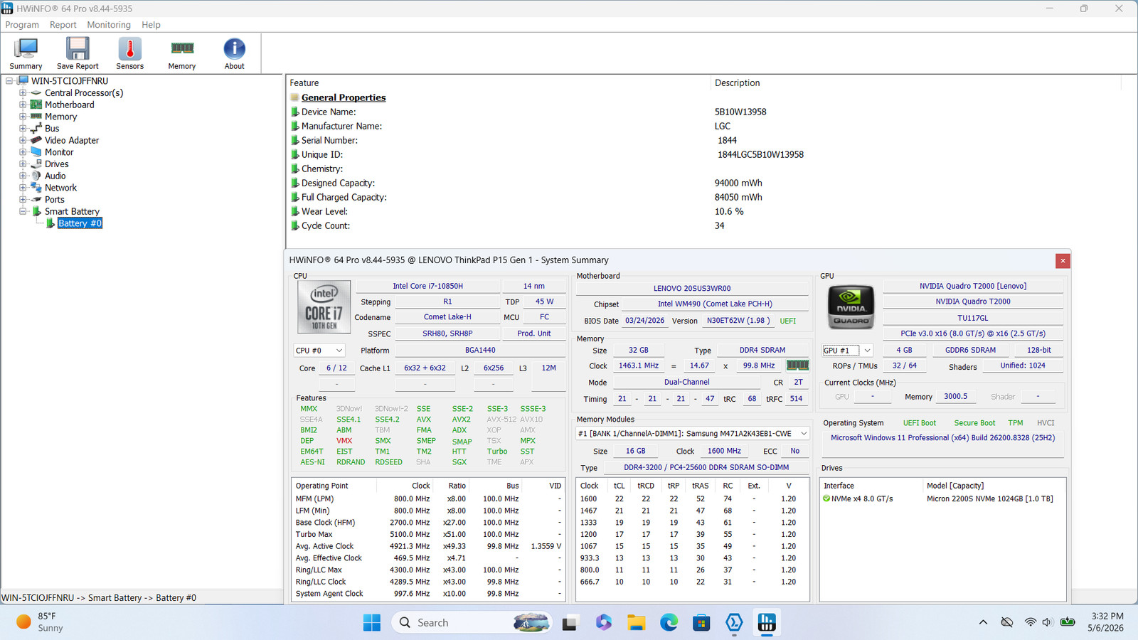Screen dimensions: 1138x640
Task: Open the Program menu
Action: click(x=22, y=25)
